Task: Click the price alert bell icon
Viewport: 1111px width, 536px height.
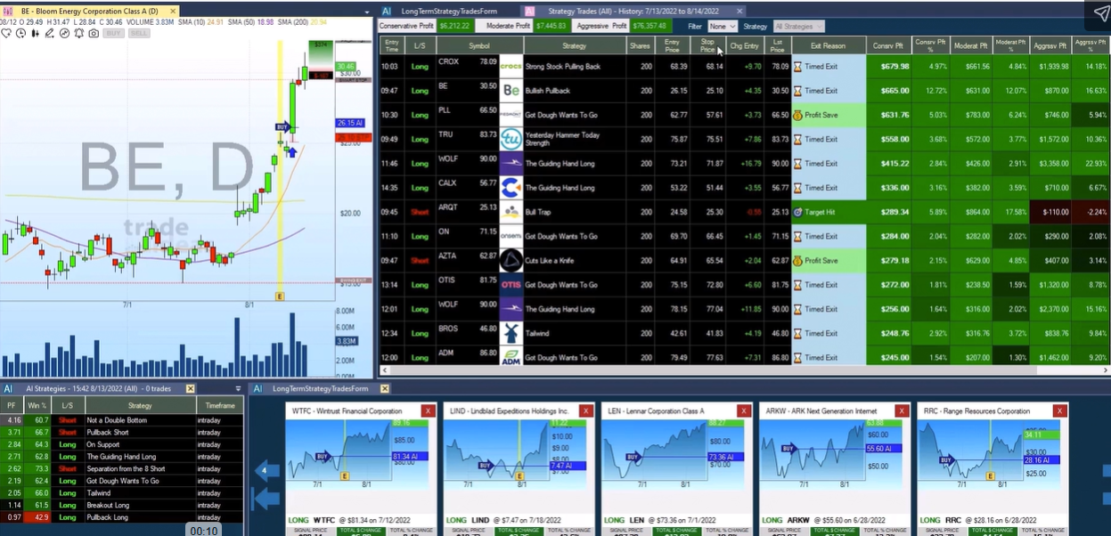Action: point(78,33)
